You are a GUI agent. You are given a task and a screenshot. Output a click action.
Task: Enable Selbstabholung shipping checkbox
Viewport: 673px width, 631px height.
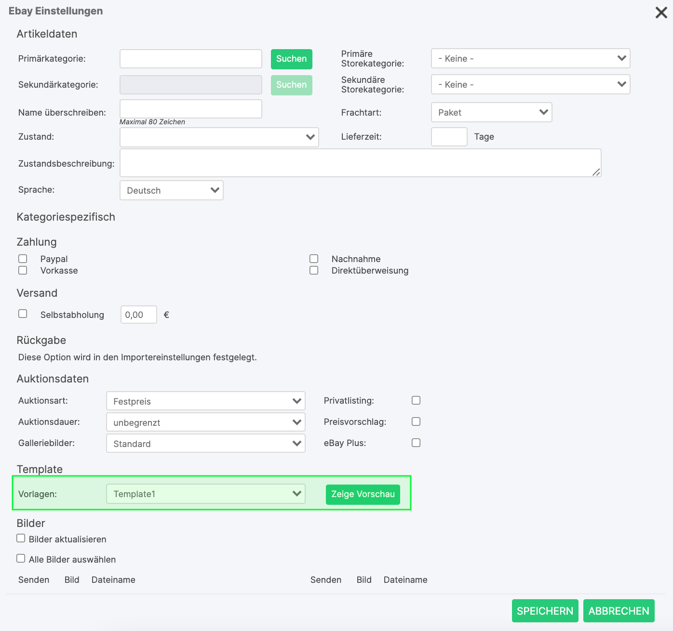[x=23, y=314]
